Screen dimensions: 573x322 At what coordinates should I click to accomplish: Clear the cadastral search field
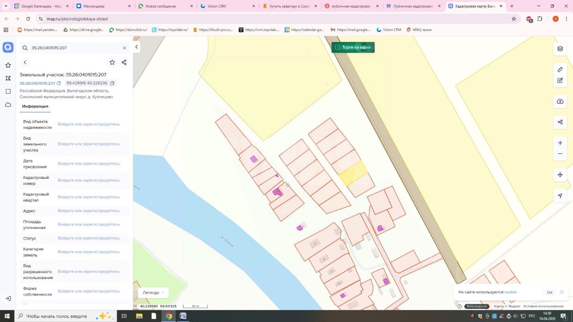pos(124,48)
